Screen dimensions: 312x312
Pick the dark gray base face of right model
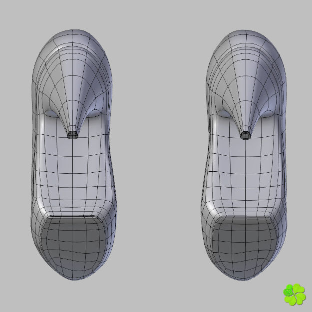pos(244,247)
